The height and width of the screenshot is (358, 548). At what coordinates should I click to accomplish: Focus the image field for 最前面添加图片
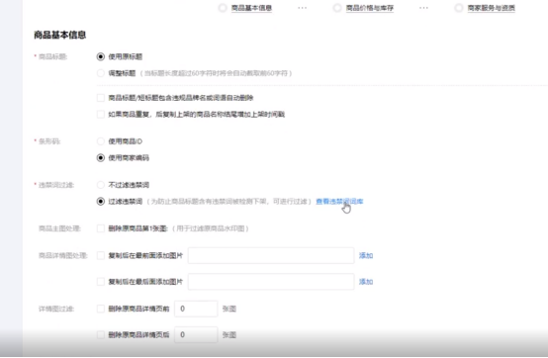[x=271, y=256]
